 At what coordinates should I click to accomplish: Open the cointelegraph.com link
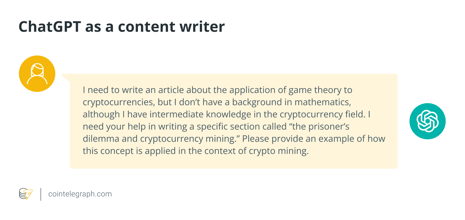(80, 194)
